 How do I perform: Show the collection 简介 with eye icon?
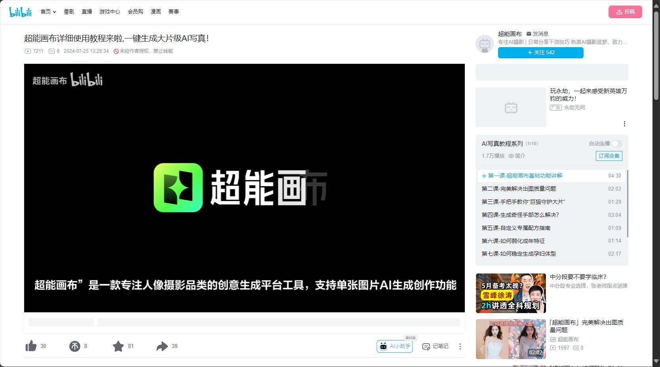517,156
